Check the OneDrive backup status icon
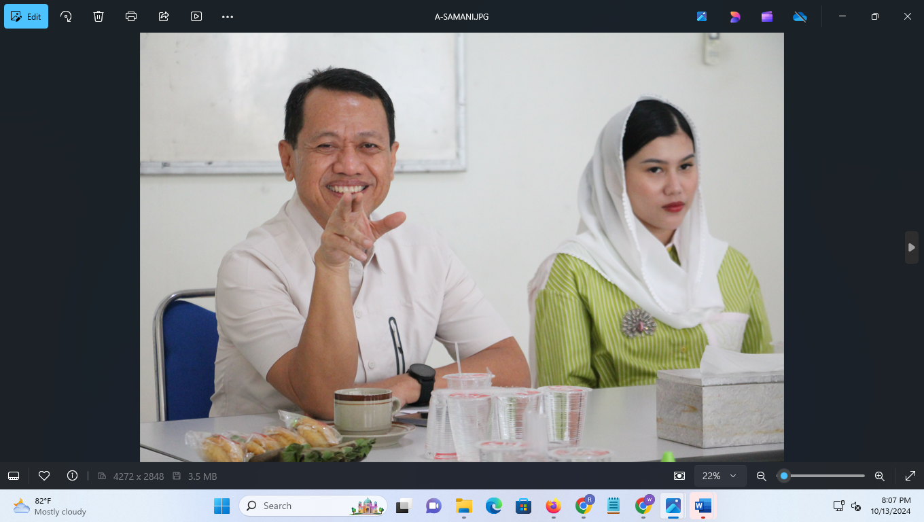 pyautogui.click(x=800, y=16)
